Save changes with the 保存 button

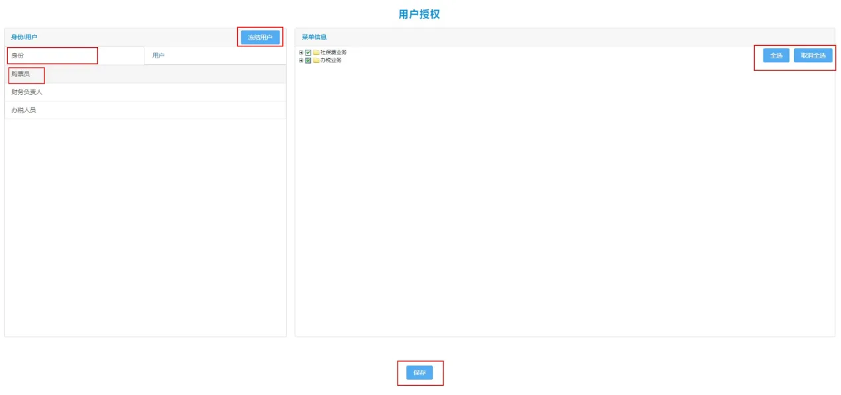coord(420,373)
